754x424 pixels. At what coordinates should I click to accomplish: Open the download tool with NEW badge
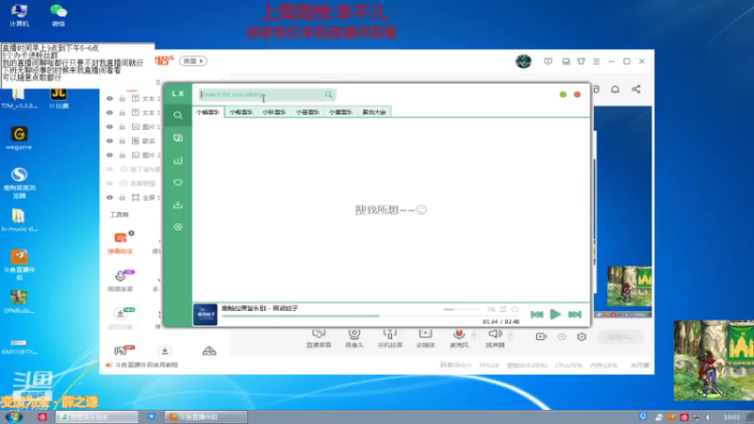click(121, 318)
